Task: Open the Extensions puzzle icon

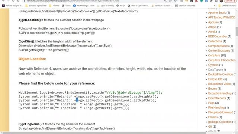Action: [211, 1]
